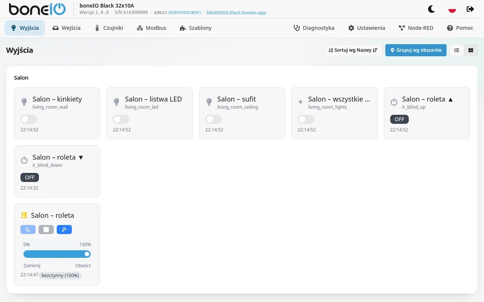Screen dimensions: 484x302
Task: Turn on Salon – listwa LED switch
Action: pos(121,119)
